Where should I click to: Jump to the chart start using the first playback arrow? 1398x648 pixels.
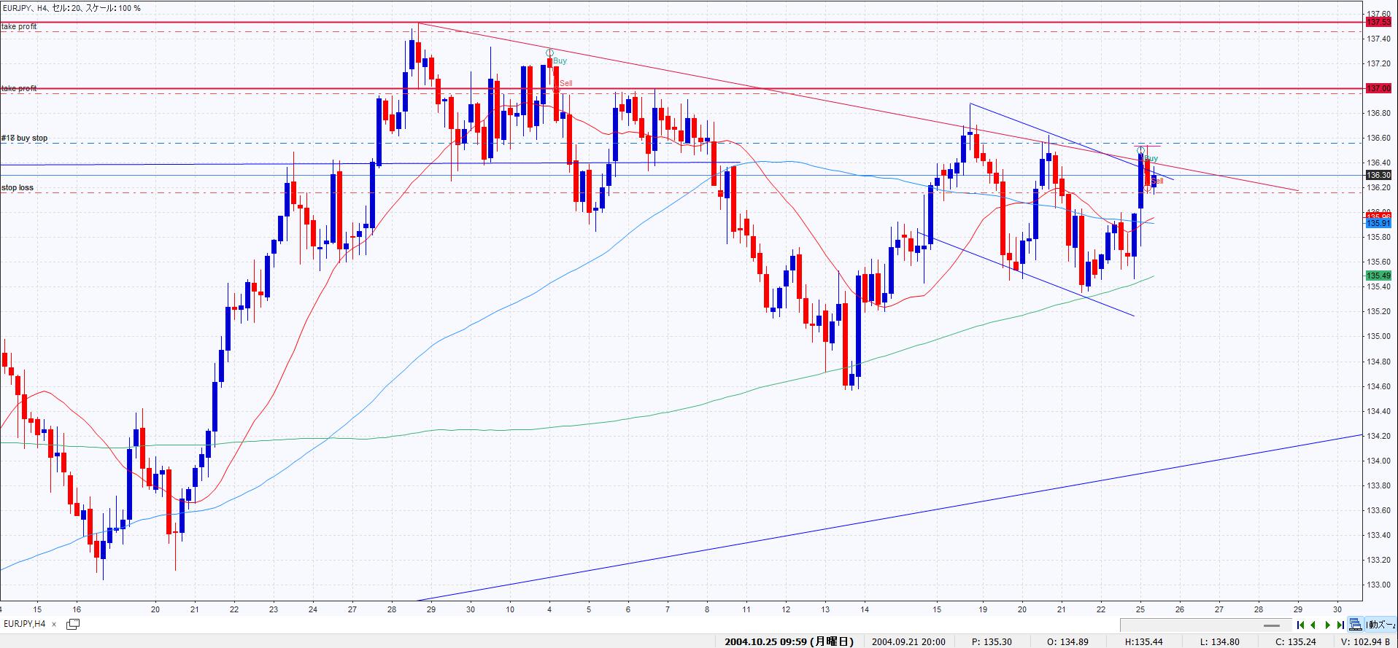pyautogui.click(x=1300, y=625)
